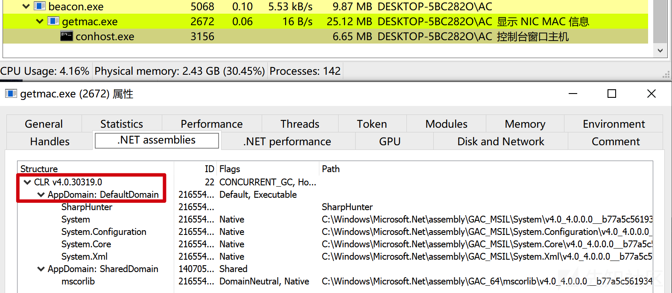The width and height of the screenshot is (672, 293).
Task: Click the process list scrollbar down arrow
Action: pyautogui.click(x=660, y=50)
